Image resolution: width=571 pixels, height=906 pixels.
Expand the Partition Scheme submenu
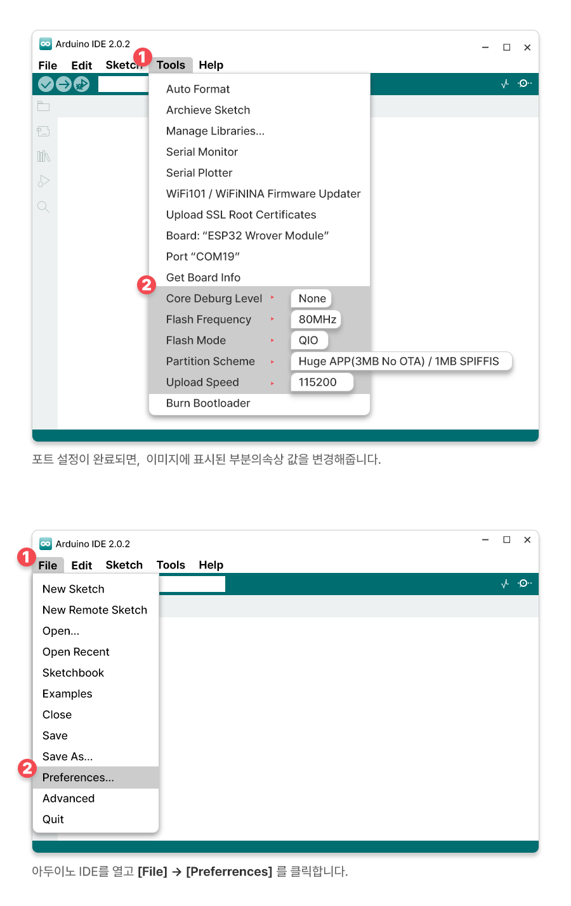(211, 361)
